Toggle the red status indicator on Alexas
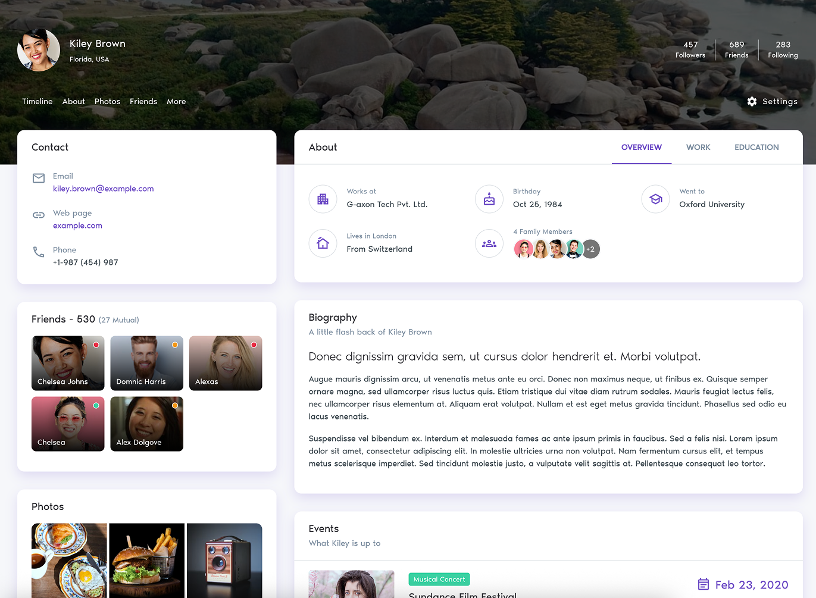This screenshot has height=598, width=816. (x=254, y=344)
